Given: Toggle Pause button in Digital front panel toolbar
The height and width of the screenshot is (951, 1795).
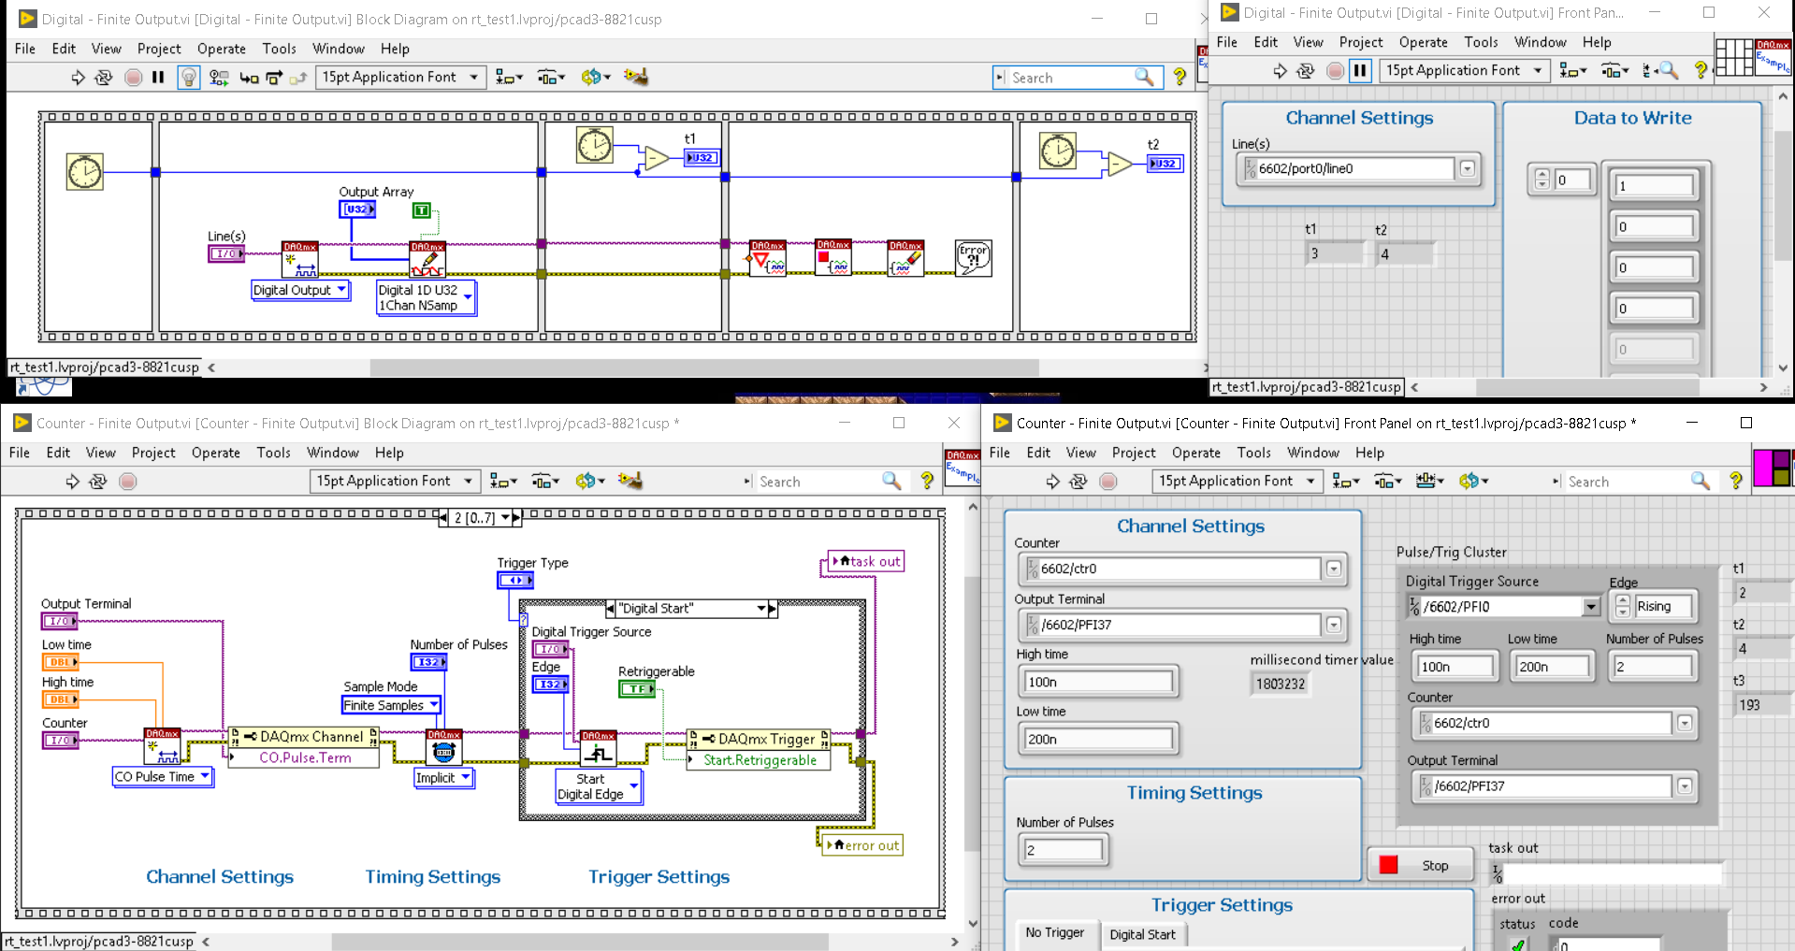Looking at the screenshot, I should point(1360,70).
